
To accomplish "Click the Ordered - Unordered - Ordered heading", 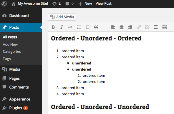I will coord(96,38).
